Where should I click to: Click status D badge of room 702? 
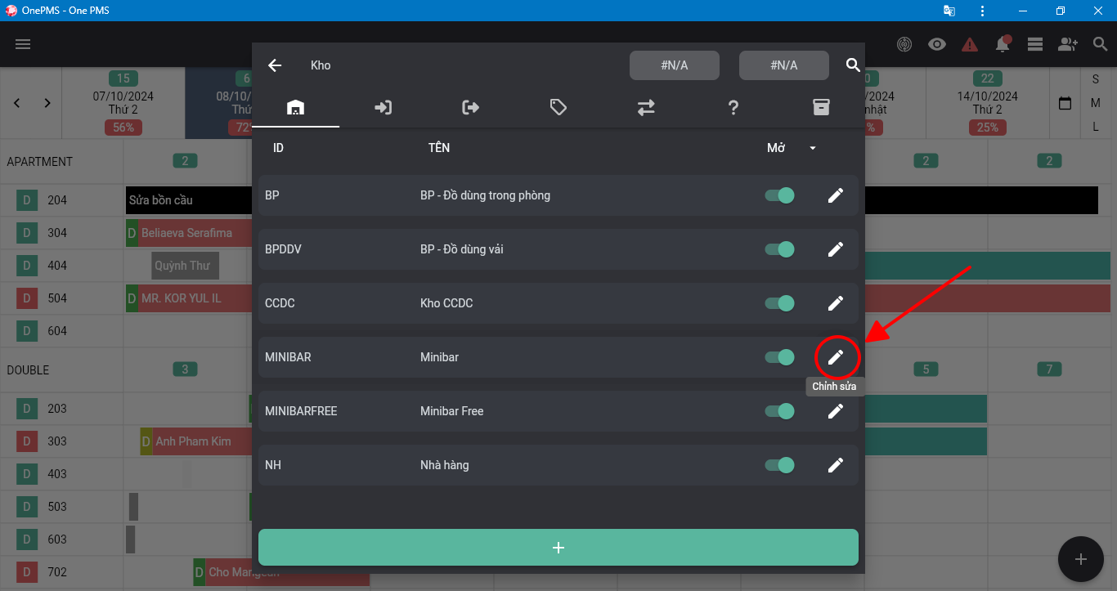tap(26, 572)
